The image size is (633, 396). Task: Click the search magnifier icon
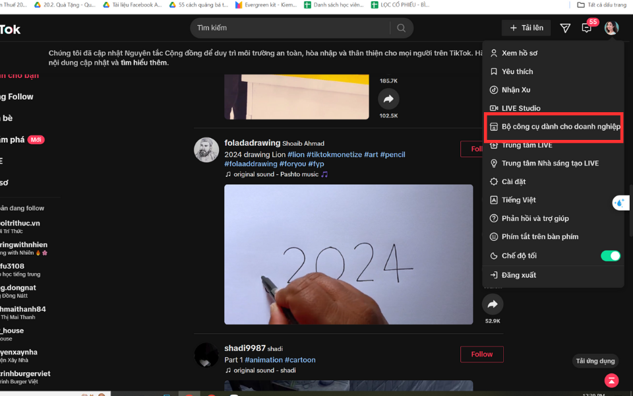tap(401, 28)
